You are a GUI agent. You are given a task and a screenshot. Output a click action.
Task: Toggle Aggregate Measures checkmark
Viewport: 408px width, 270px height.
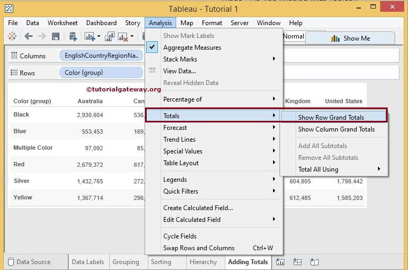click(x=152, y=47)
